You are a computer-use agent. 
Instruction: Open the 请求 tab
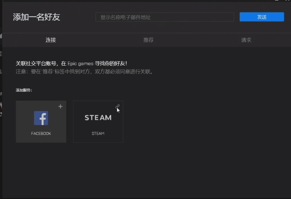pyautogui.click(x=246, y=40)
